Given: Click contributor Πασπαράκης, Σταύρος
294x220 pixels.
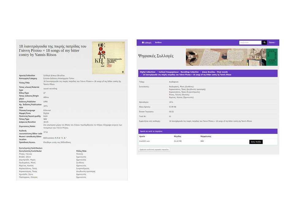Looking at the screenshot, I should point(28,177).
